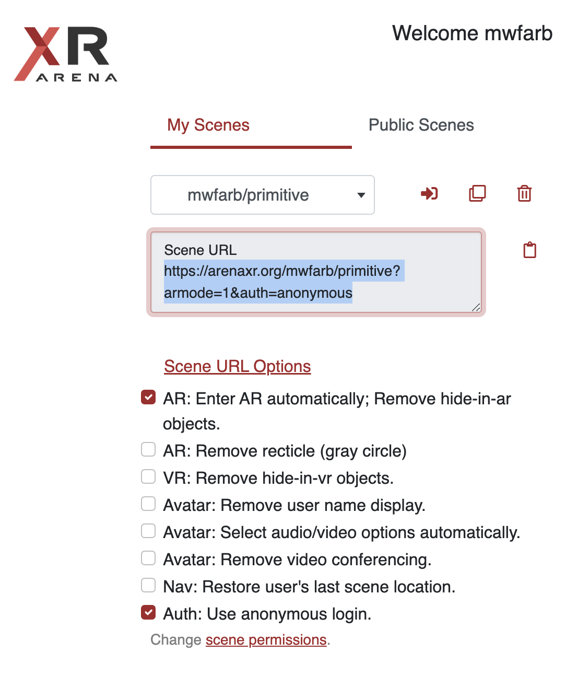Click the XR Arena logo

pos(66,54)
